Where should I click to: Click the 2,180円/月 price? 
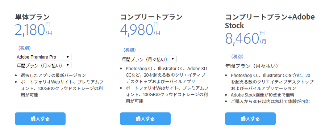(34, 29)
